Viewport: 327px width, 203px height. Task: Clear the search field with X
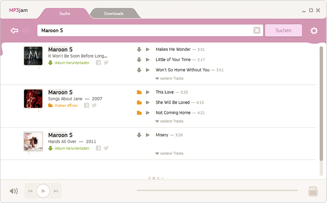(257, 30)
